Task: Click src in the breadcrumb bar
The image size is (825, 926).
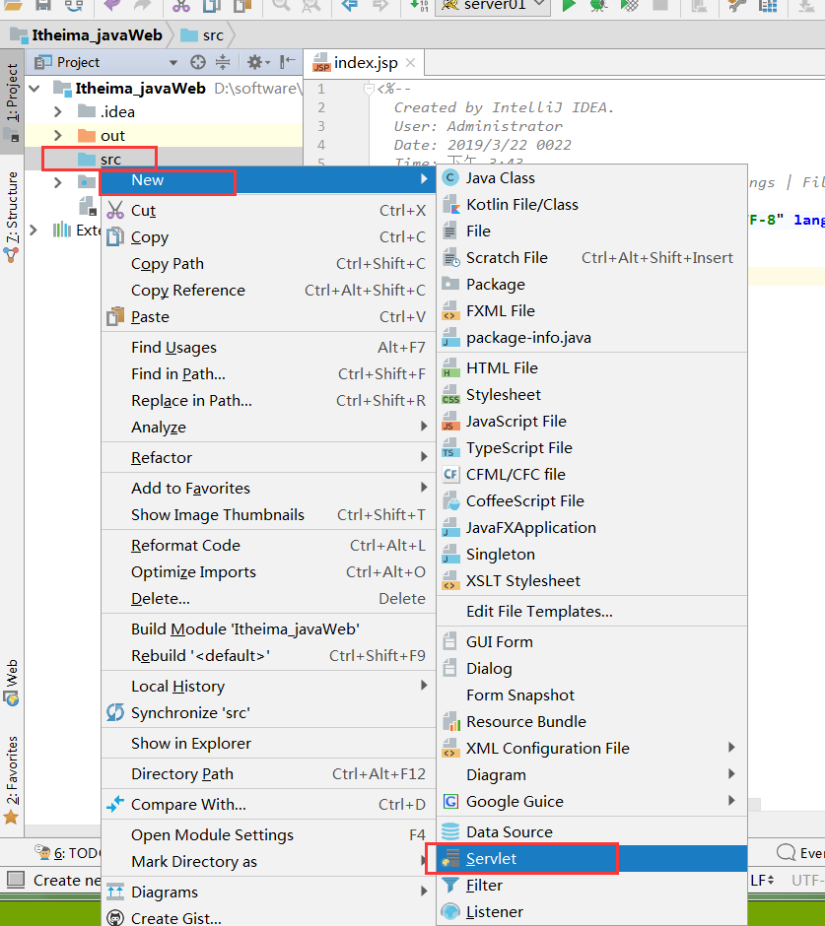Action: [202, 35]
